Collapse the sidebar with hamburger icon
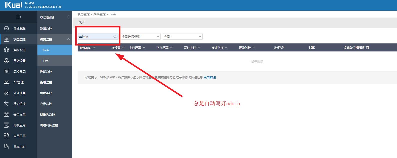The image size is (397, 158). pyautogui.click(x=18, y=17)
